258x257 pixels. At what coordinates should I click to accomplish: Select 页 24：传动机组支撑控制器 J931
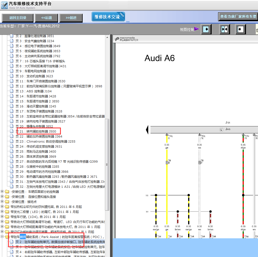point(39,146)
